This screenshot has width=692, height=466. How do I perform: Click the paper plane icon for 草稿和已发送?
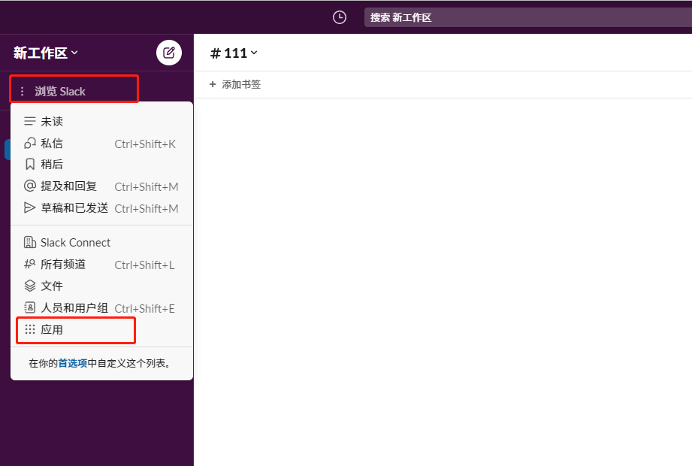point(29,207)
